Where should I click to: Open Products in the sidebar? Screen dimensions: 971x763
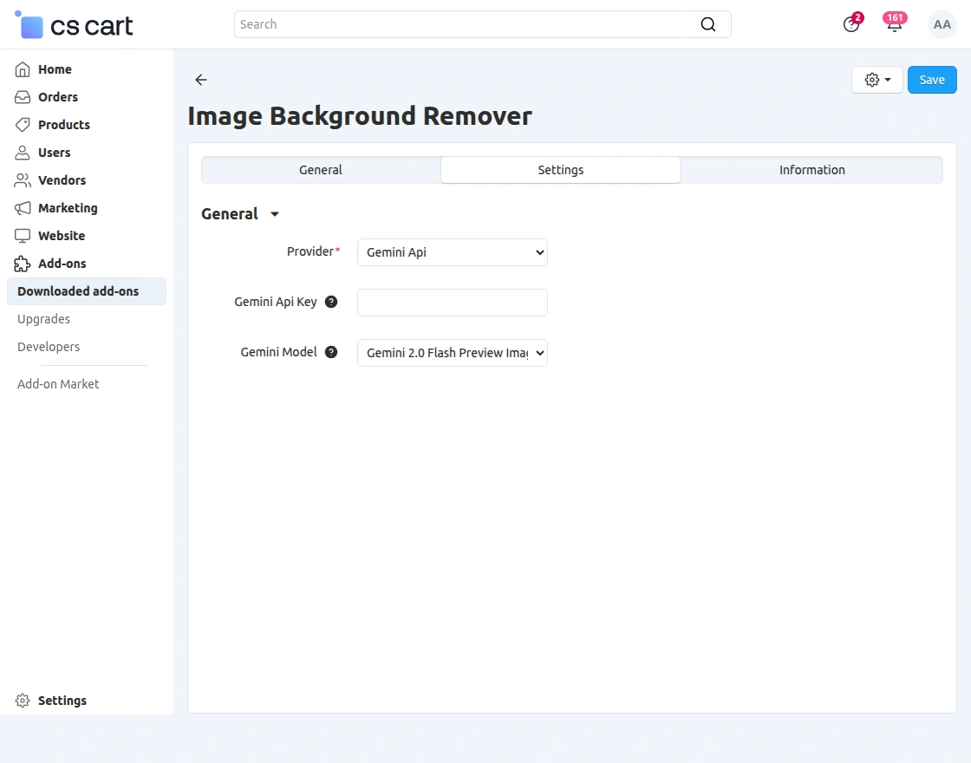click(x=63, y=125)
